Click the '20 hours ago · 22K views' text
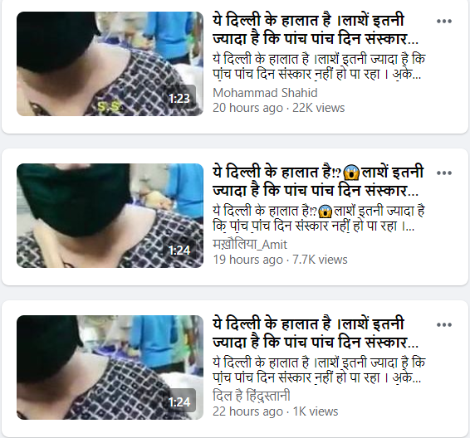Image resolution: width=470 pixels, height=438 pixels. click(x=279, y=108)
